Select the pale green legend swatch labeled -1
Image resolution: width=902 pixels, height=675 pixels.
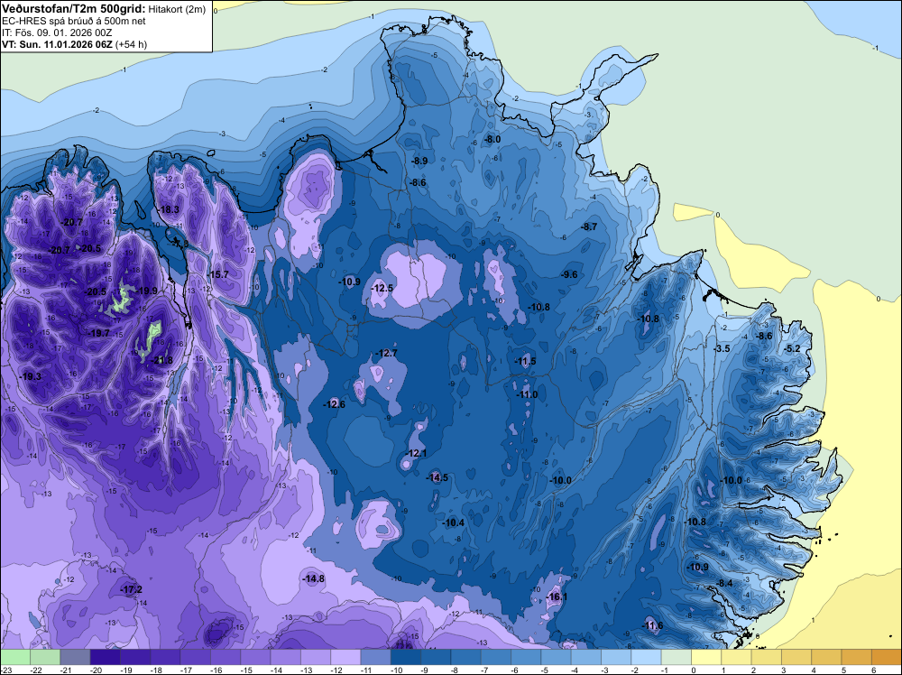tap(676, 657)
